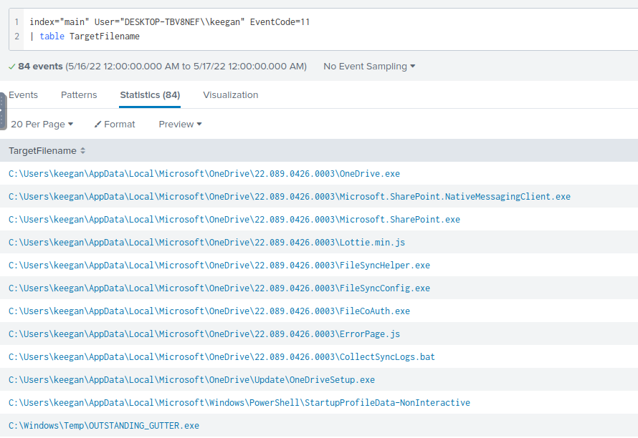Screen dimensions: 638x438
Task: Click the Format pencil icon
Action: pyautogui.click(x=98, y=125)
